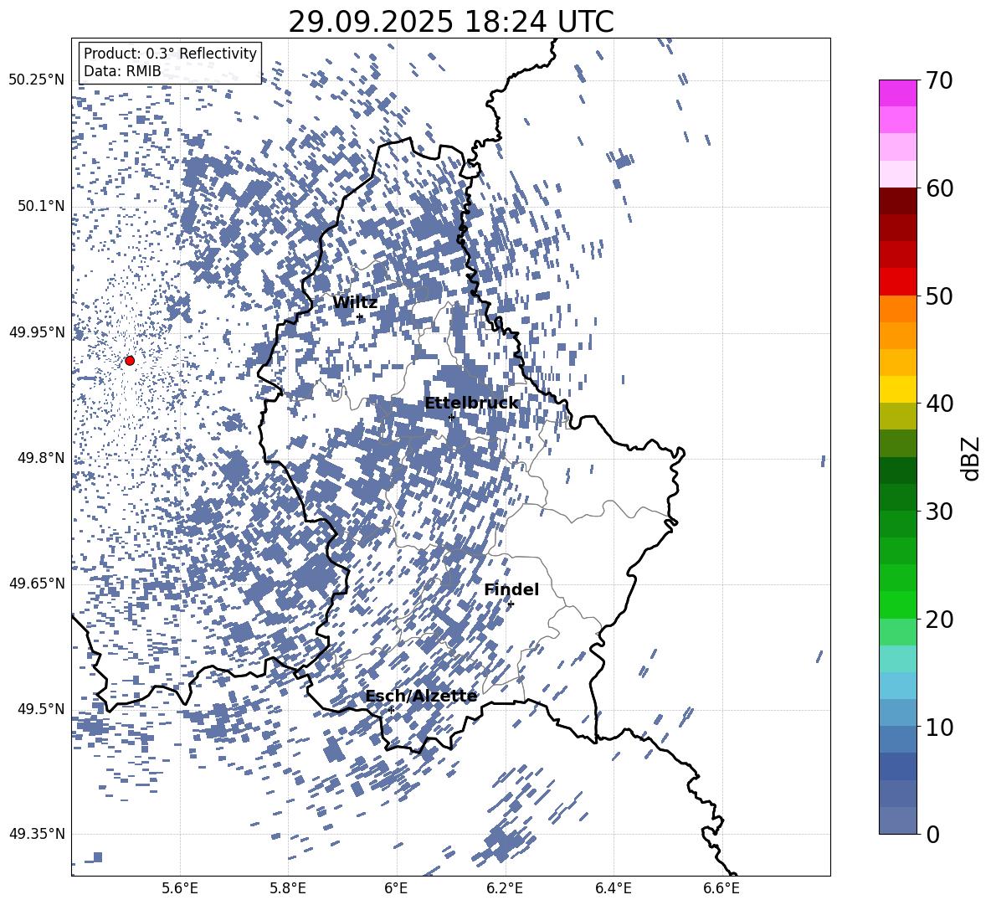Click the 49.95°N latitude label
Screen dimensions: 991x905
pyautogui.click(x=37, y=332)
